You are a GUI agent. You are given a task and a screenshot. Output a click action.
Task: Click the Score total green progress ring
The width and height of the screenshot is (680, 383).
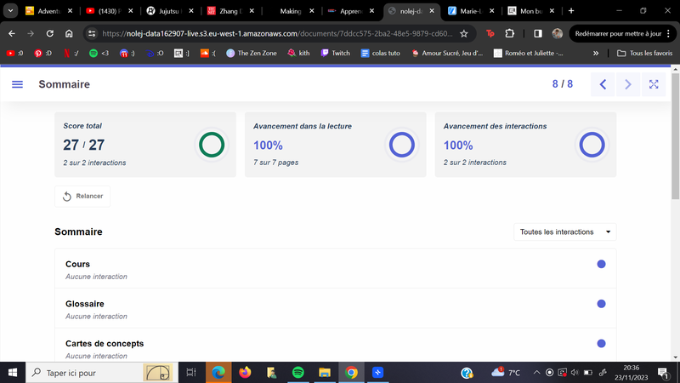pos(211,145)
